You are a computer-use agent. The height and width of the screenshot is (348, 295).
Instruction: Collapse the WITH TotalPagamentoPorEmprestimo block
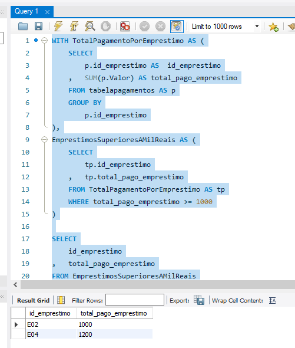pyautogui.click(x=45, y=41)
